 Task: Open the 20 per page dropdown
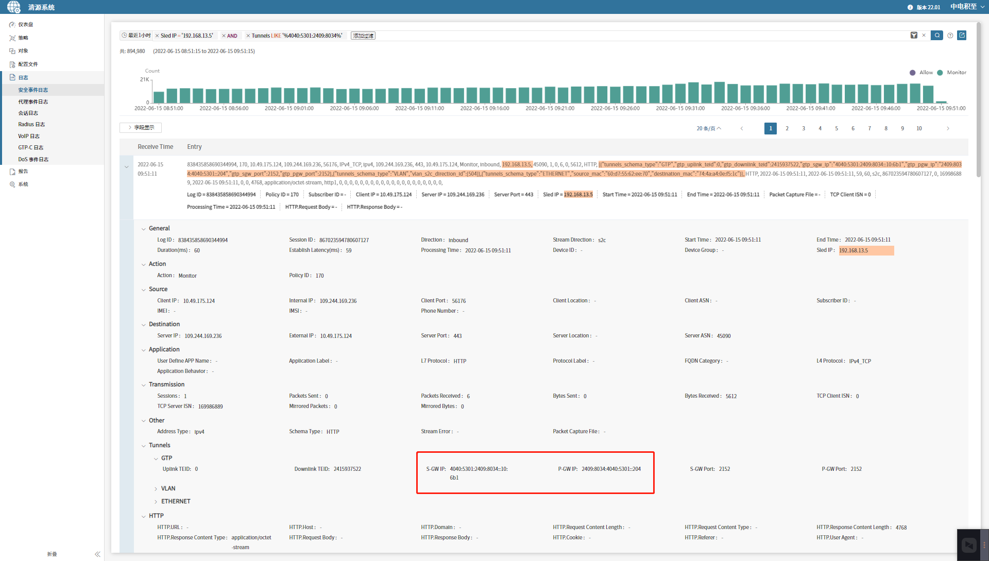[x=709, y=129]
